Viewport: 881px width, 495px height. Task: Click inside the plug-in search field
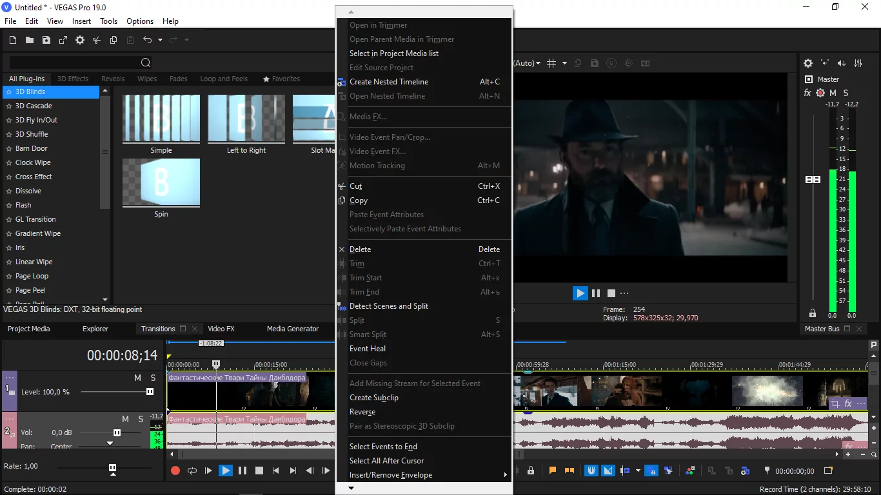click(74, 63)
